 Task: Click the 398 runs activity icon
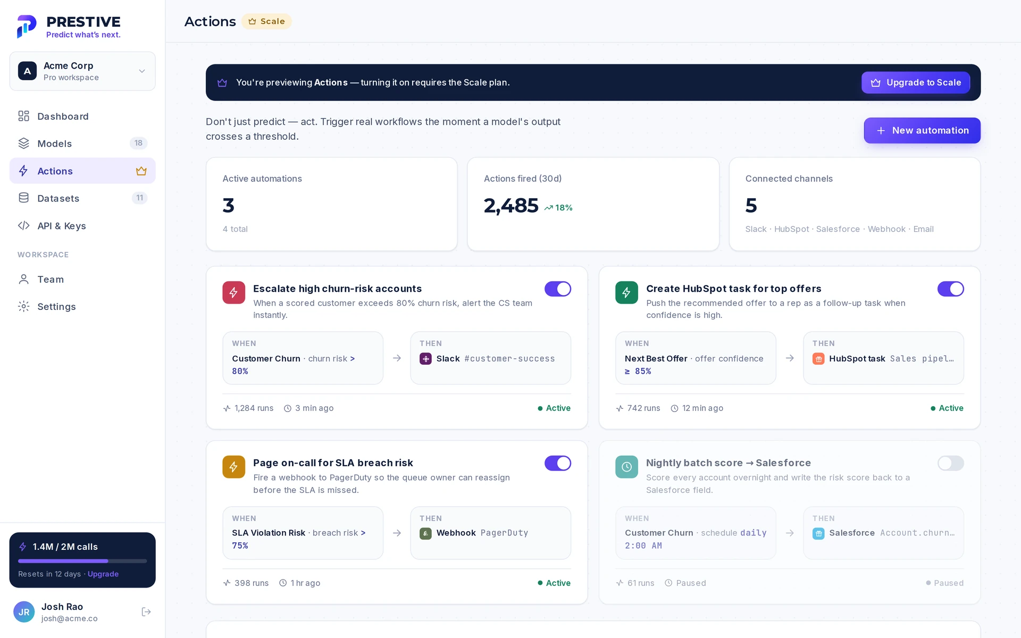pyautogui.click(x=227, y=583)
